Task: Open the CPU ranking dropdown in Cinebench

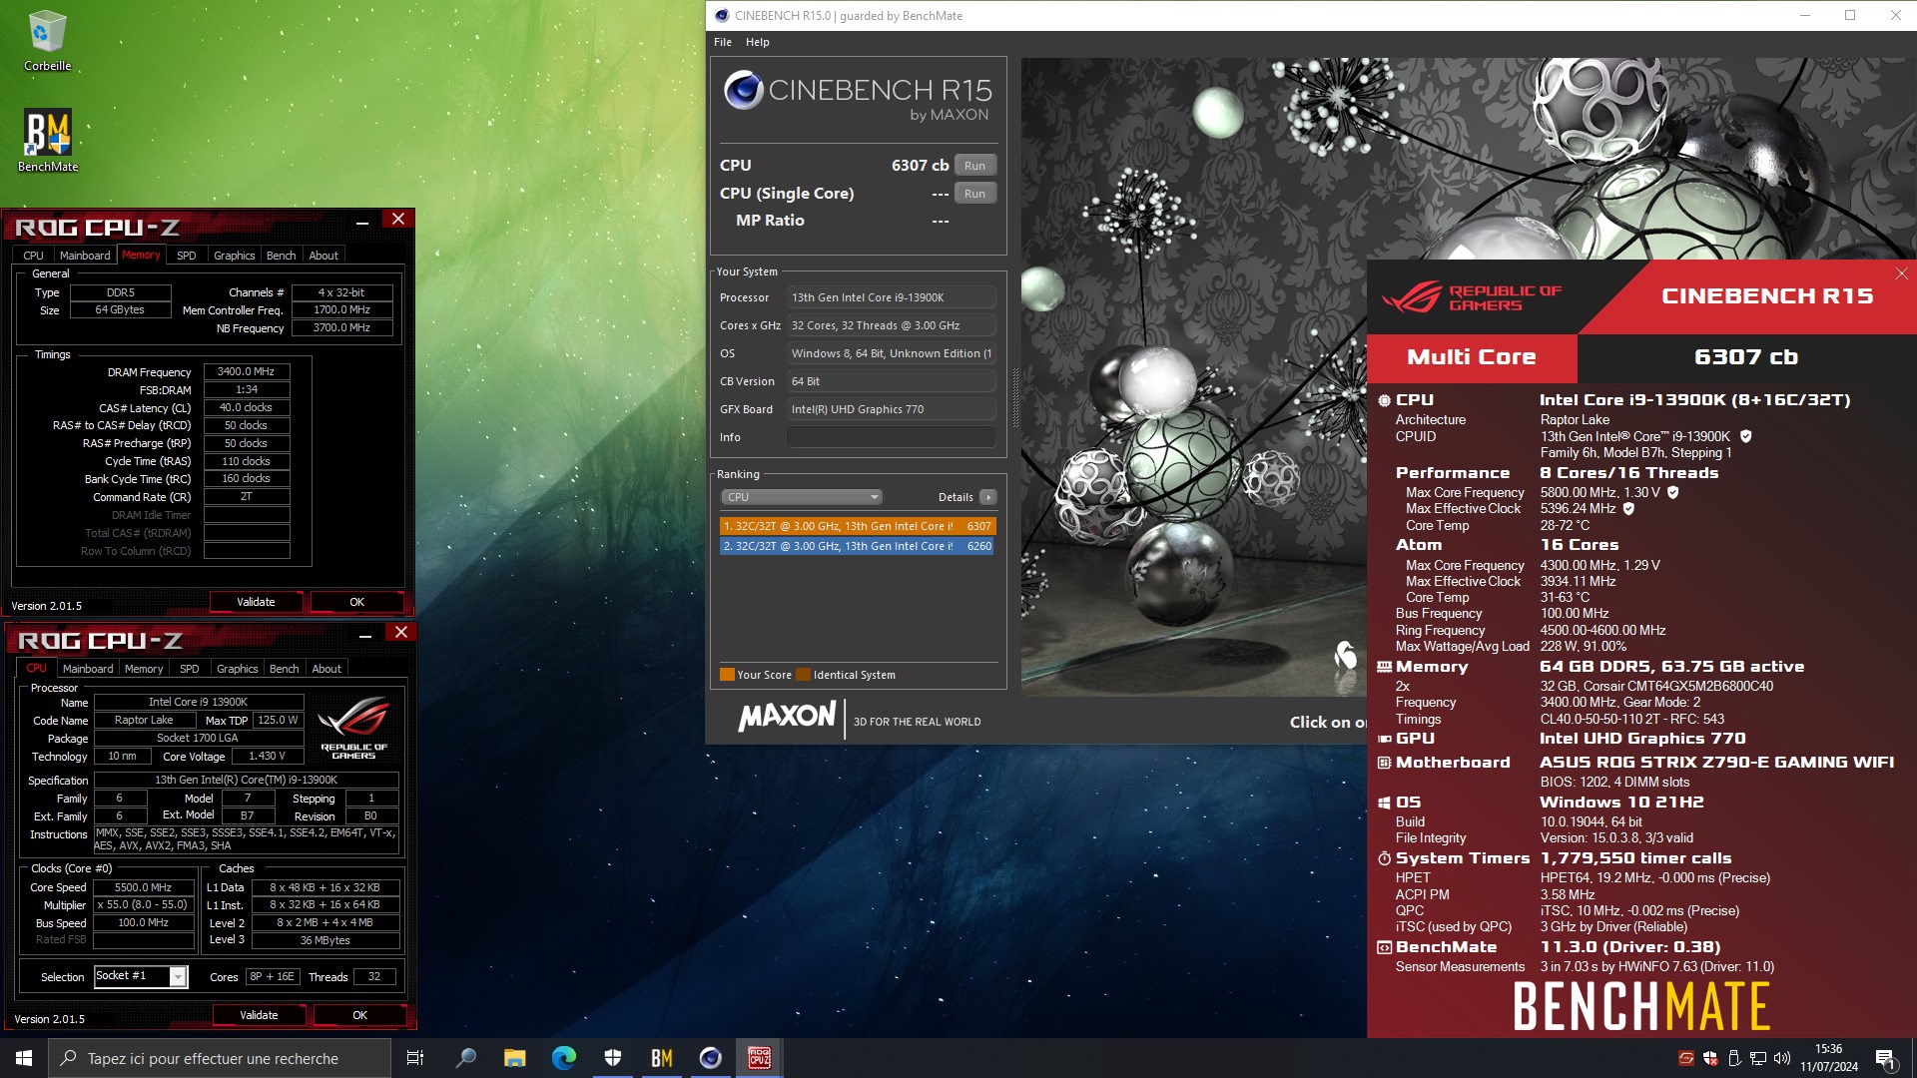Action: (801, 497)
